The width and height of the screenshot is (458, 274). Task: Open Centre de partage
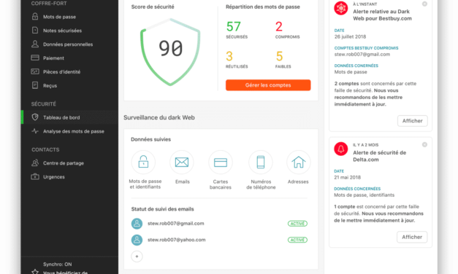[64, 163]
